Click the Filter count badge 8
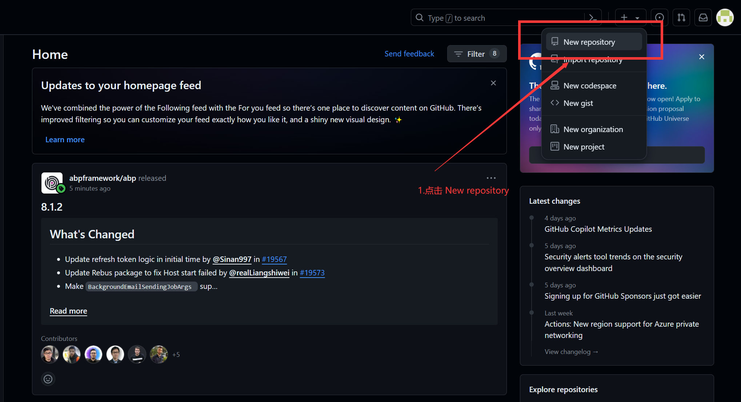 494,53
